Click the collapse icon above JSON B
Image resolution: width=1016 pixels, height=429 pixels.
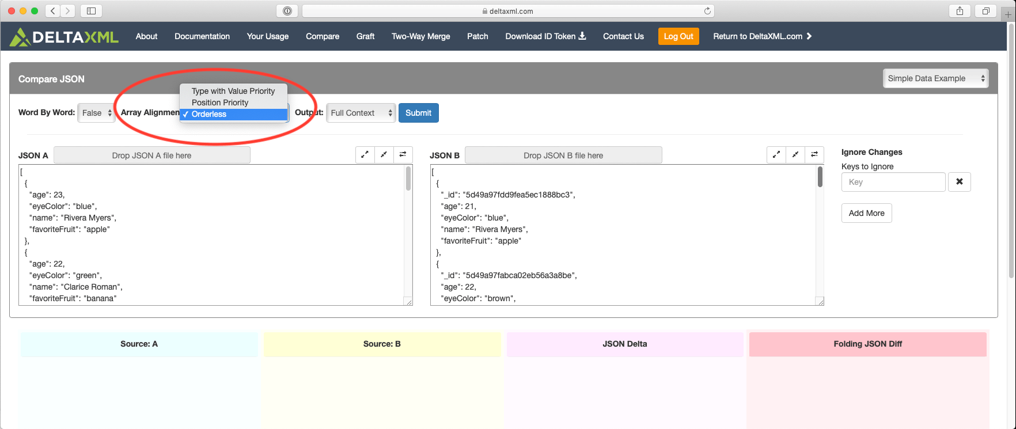(795, 154)
